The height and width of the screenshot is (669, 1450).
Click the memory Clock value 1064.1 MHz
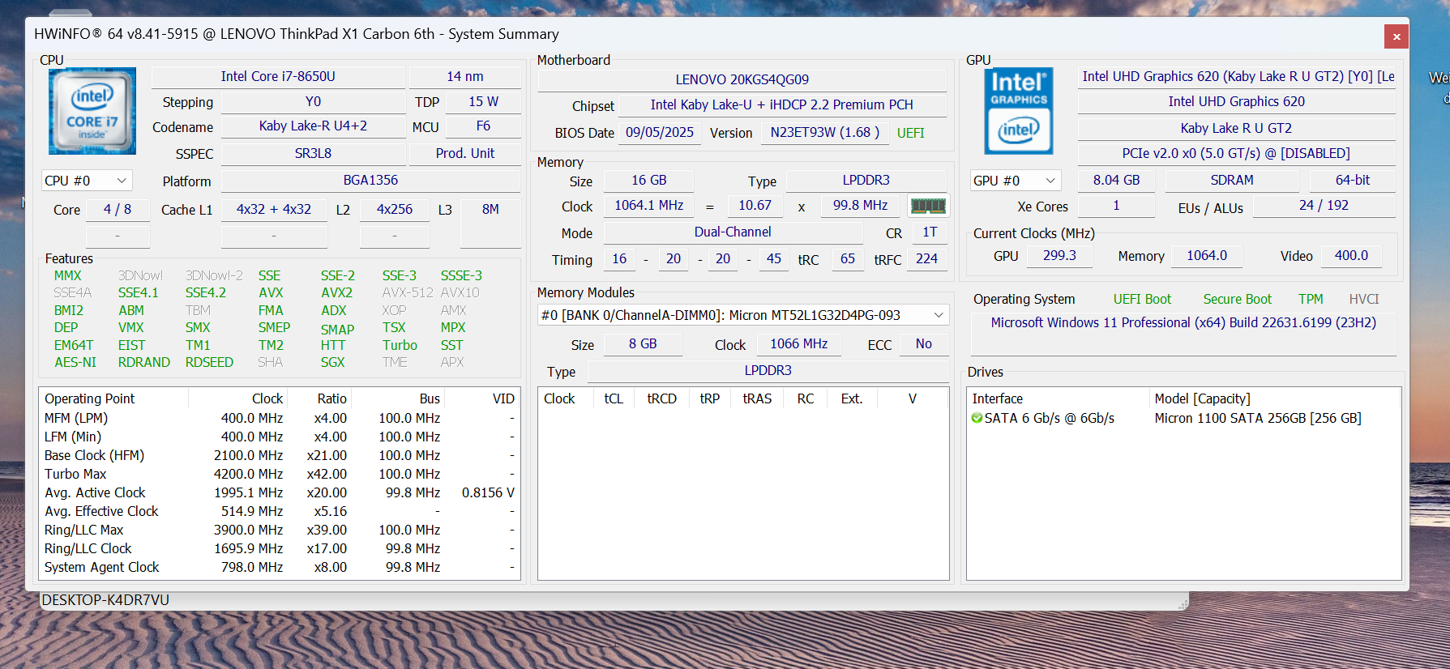point(649,206)
